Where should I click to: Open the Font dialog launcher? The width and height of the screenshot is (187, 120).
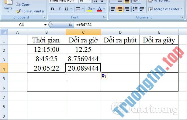pyautogui.click(x=105, y=17)
